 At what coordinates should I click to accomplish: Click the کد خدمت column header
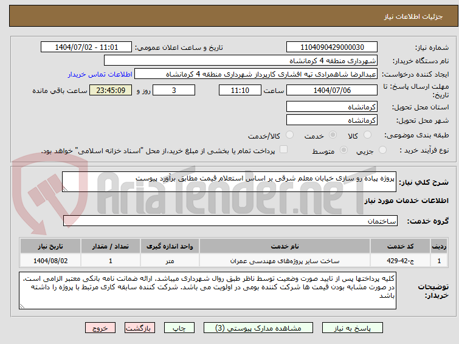[x=400, y=246]
